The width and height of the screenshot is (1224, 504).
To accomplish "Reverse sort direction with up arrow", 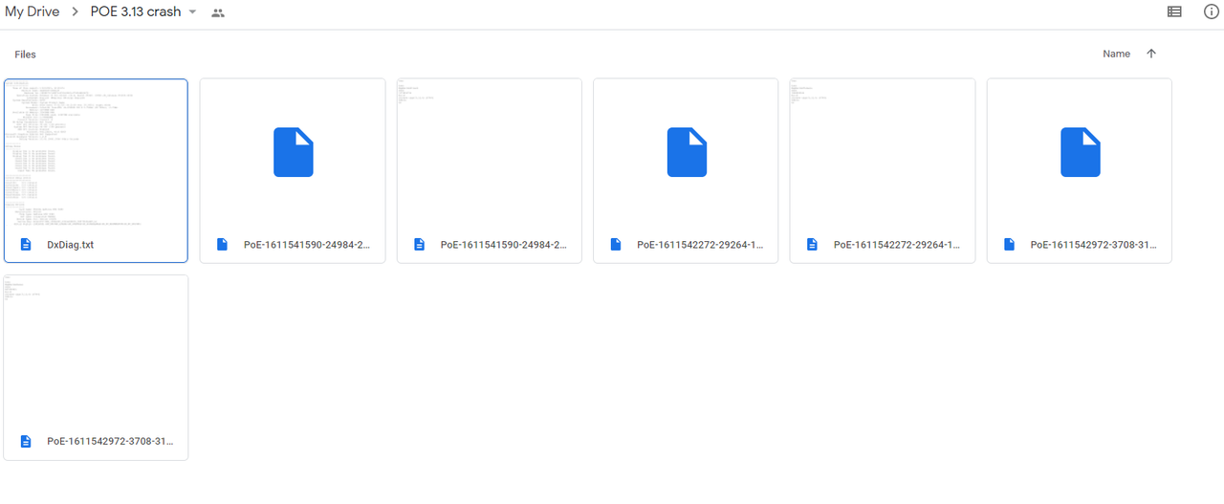I will (1151, 55).
